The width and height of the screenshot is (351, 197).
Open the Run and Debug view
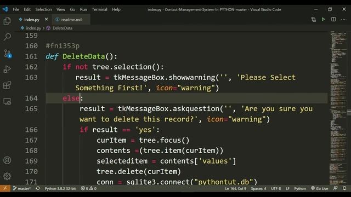tap(7, 69)
